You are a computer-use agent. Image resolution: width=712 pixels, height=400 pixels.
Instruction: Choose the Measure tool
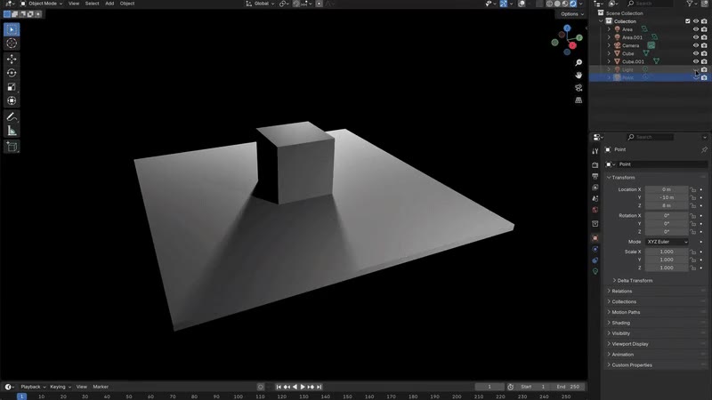tap(12, 131)
